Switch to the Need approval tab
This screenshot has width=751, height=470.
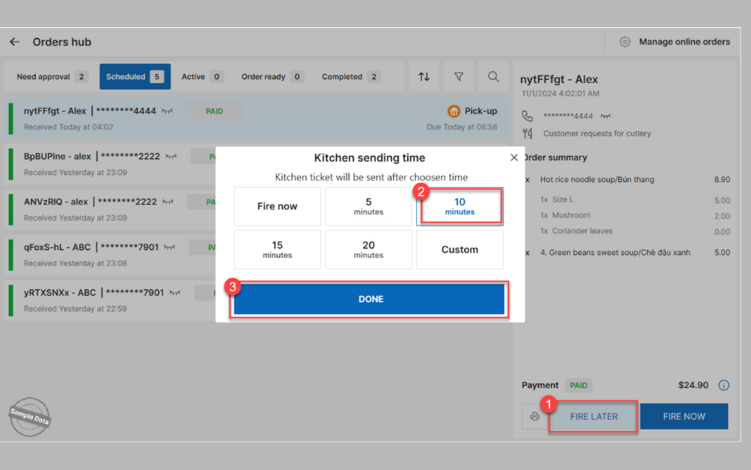51,77
